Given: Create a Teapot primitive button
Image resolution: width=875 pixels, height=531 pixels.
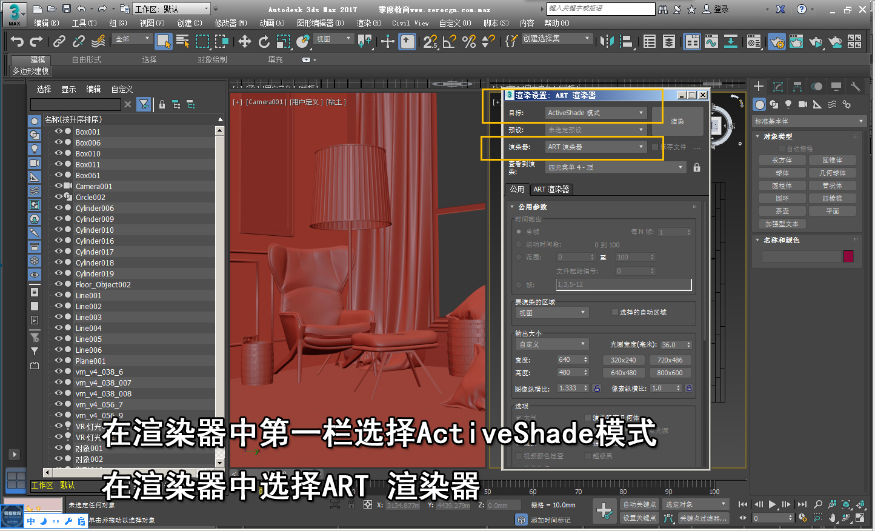Looking at the screenshot, I should [x=782, y=211].
